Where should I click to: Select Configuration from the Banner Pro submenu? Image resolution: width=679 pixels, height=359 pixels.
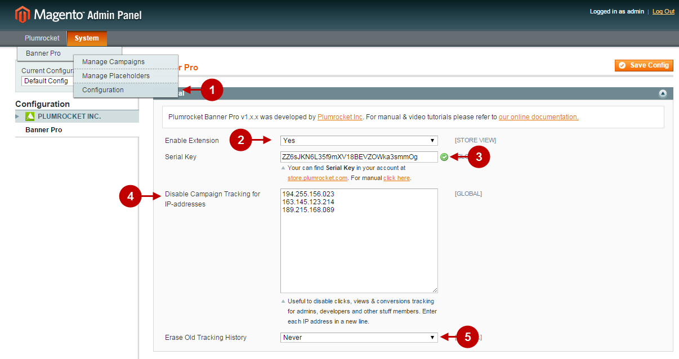(103, 89)
